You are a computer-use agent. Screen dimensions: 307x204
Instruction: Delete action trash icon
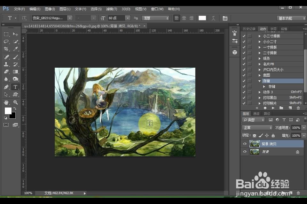click(x=298, y=108)
